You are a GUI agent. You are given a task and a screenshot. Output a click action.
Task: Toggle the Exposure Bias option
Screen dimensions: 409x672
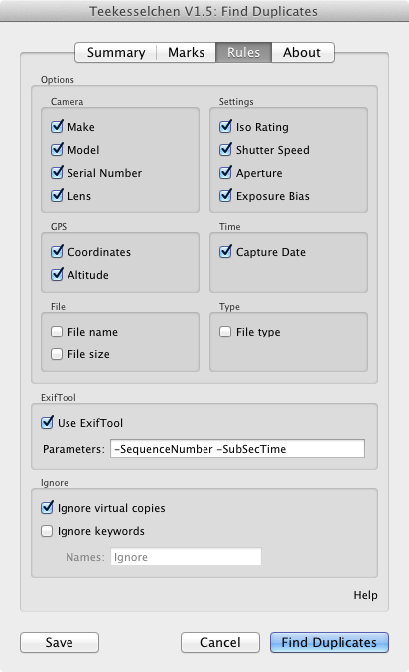point(225,195)
